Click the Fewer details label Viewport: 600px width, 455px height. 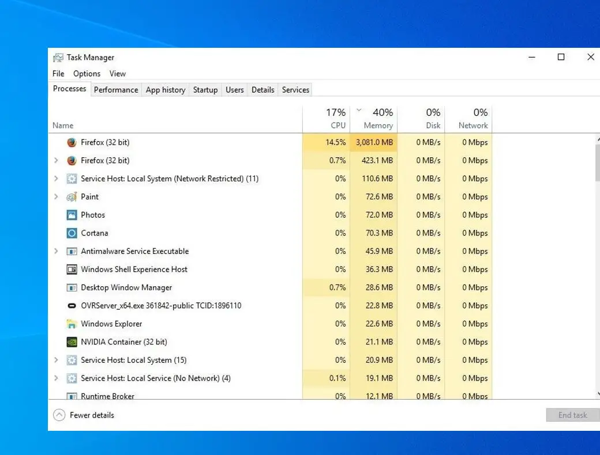click(x=92, y=415)
